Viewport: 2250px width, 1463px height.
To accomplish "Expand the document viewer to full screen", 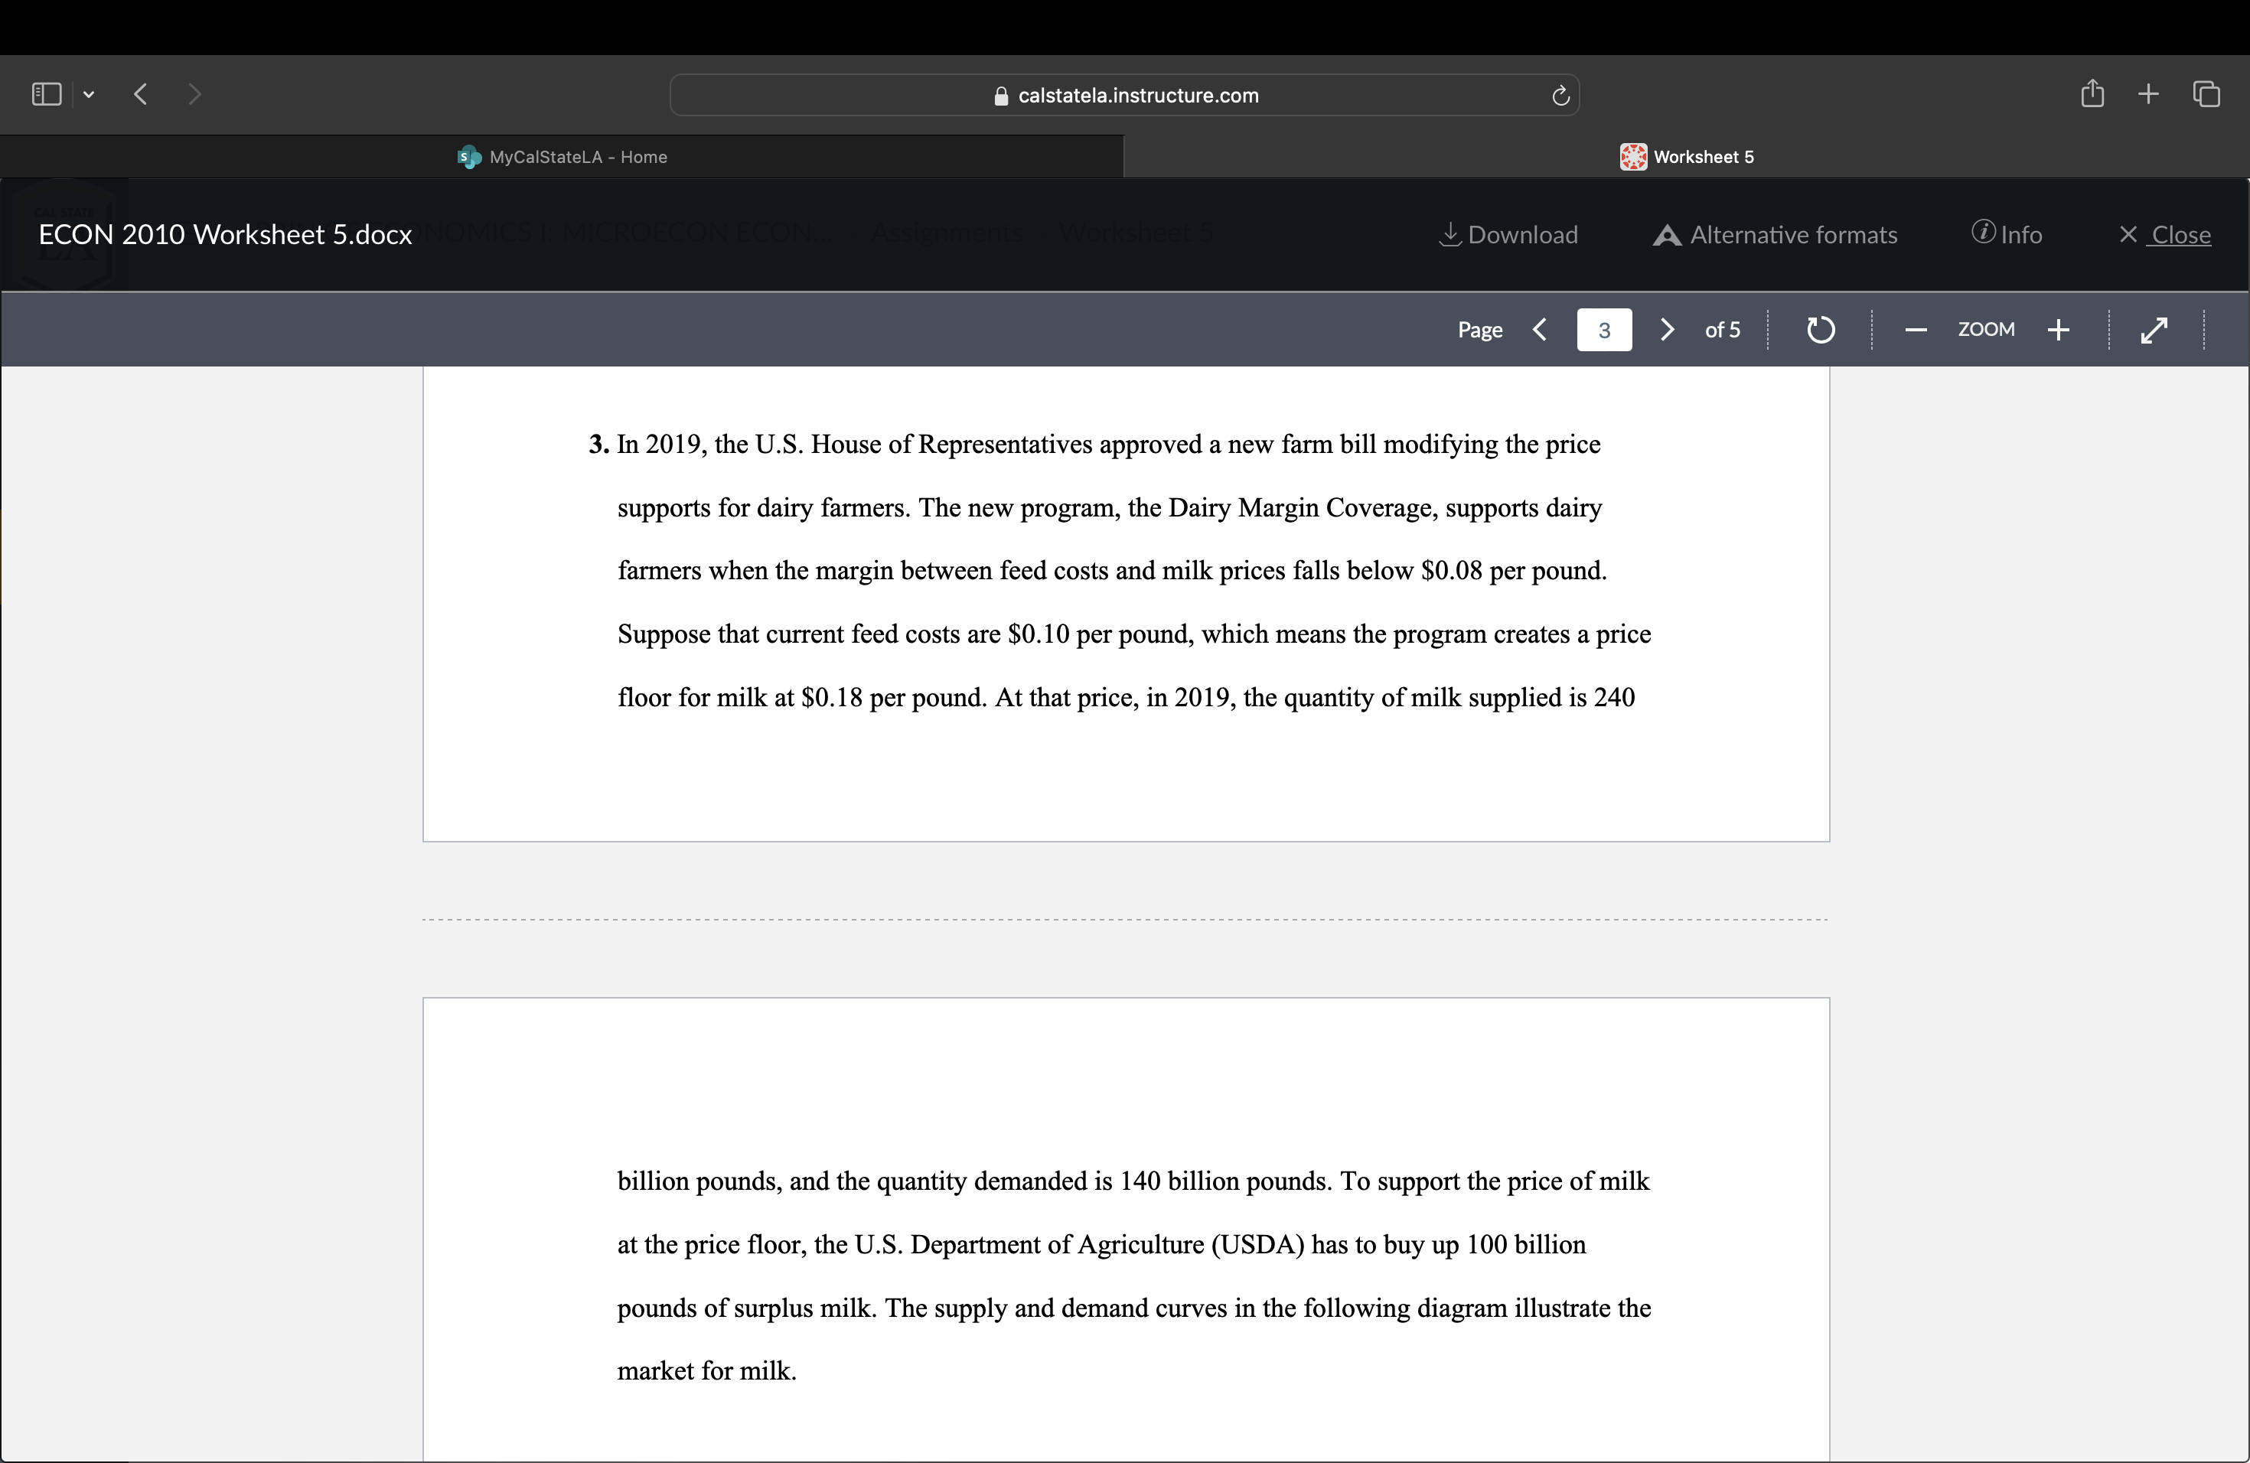I will point(2155,329).
